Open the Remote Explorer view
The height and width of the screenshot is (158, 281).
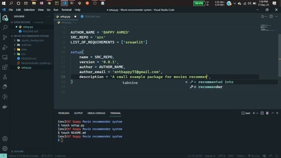tap(5, 57)
